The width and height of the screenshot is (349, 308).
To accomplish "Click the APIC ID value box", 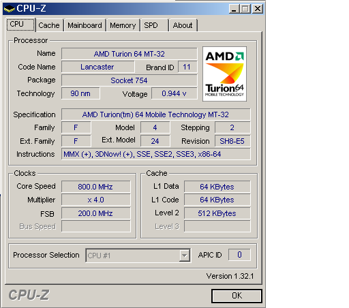I will pyautogui.click(x=239, y=255).
